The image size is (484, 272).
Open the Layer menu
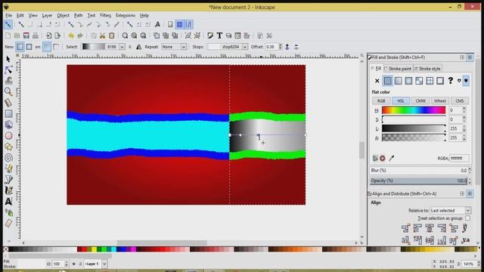[x=47, y=15]
